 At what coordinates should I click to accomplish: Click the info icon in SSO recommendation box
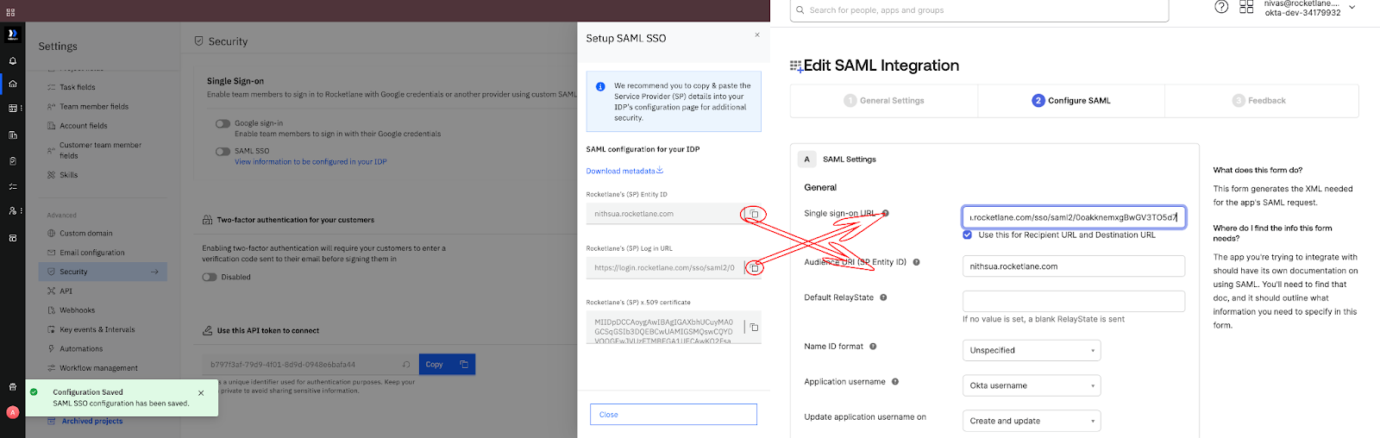point(600,86)
